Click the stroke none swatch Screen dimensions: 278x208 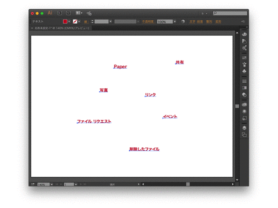coord(75,21)
